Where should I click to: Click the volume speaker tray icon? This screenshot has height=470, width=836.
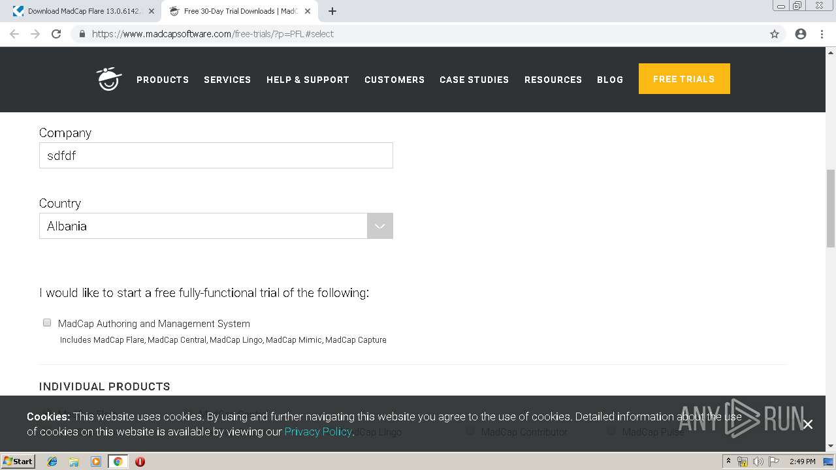click(758, 462)
